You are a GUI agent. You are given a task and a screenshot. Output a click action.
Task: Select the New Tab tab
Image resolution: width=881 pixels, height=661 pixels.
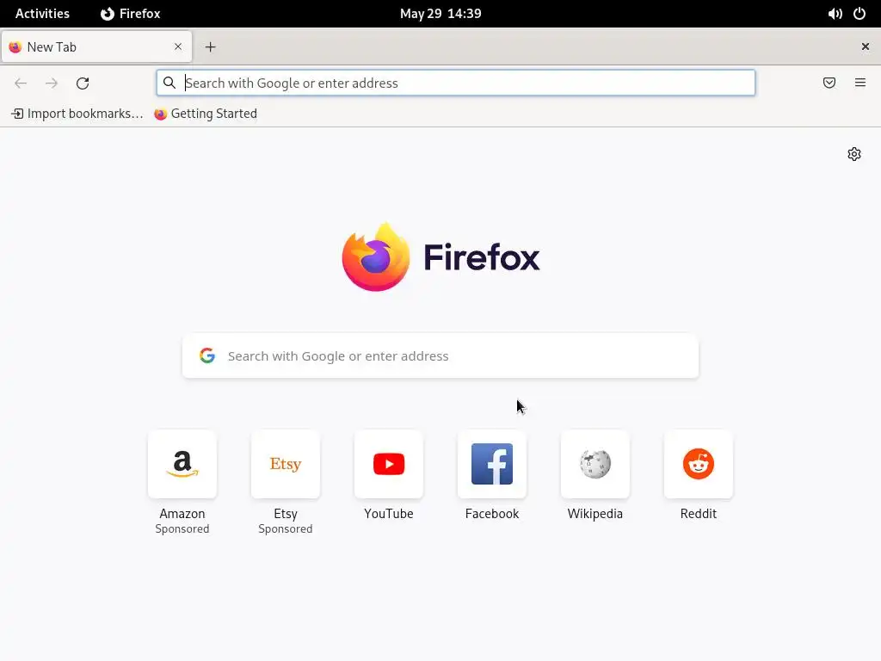pos(96,46)
